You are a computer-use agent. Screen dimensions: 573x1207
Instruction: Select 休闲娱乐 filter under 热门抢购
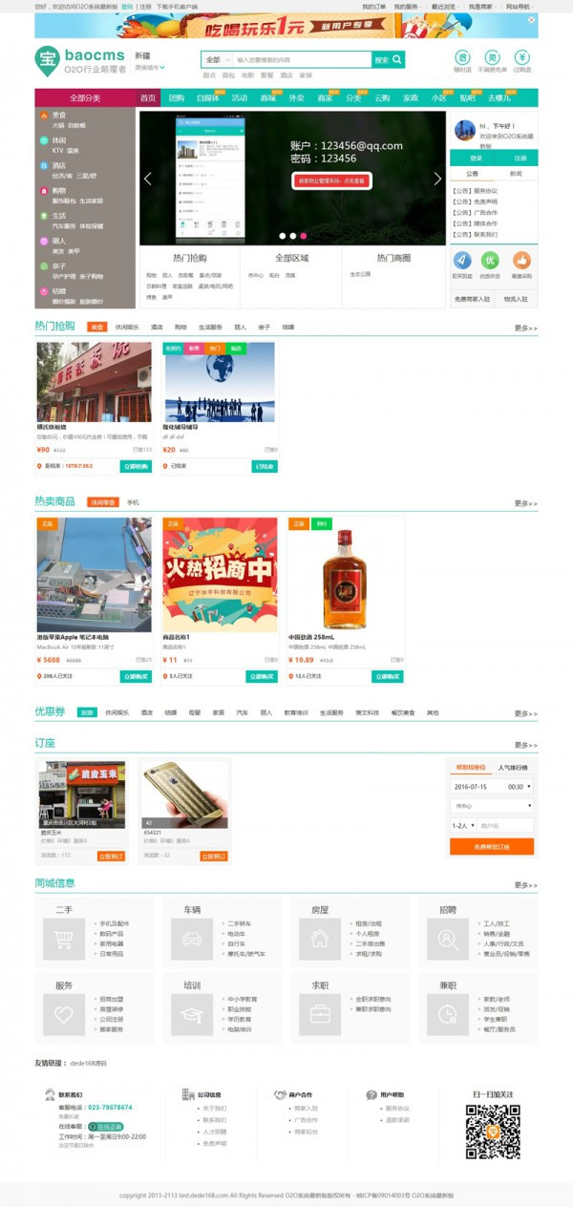click(127, 327)
